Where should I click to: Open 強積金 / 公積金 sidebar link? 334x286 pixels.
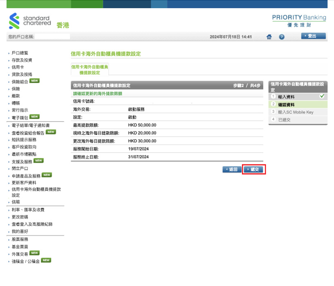point(25,261)
